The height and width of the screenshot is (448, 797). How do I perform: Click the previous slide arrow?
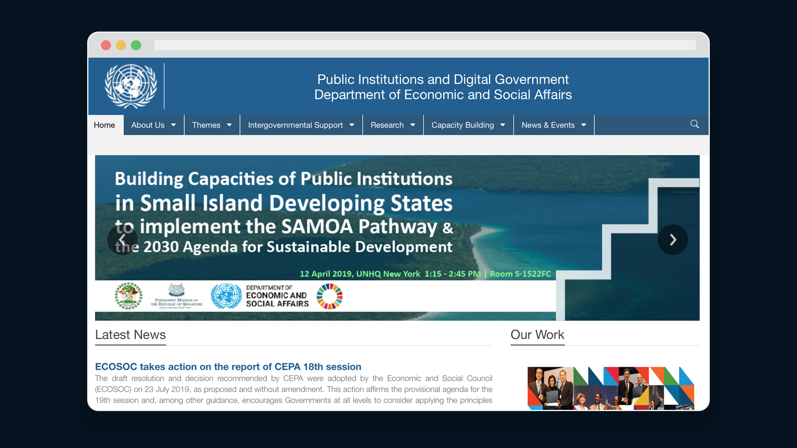click(x=122, y=239)
